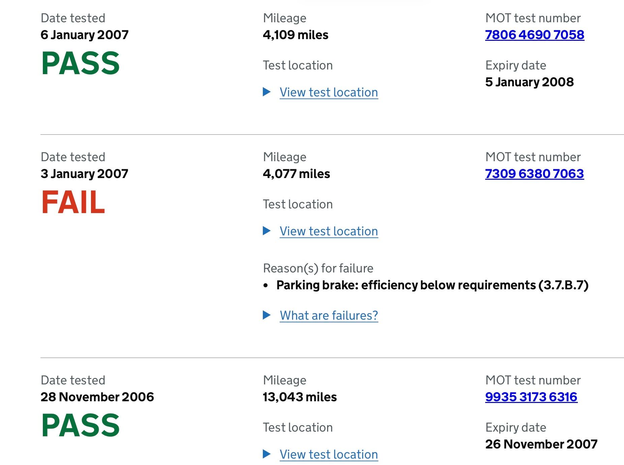Click the 4,077 miles mileage value
Image resolution: width=624 pixels, height=465 pixels.
point(296,174)
